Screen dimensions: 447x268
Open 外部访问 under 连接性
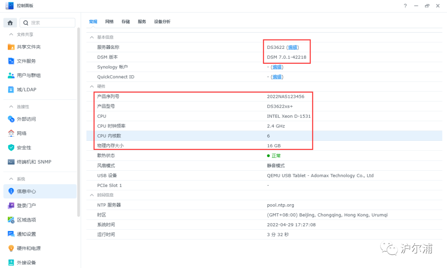(30, 118)
